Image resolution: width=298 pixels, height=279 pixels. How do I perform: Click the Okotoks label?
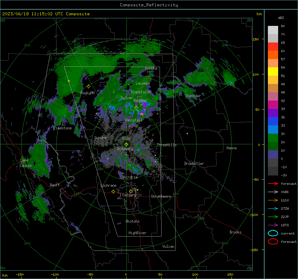(132, 221)
